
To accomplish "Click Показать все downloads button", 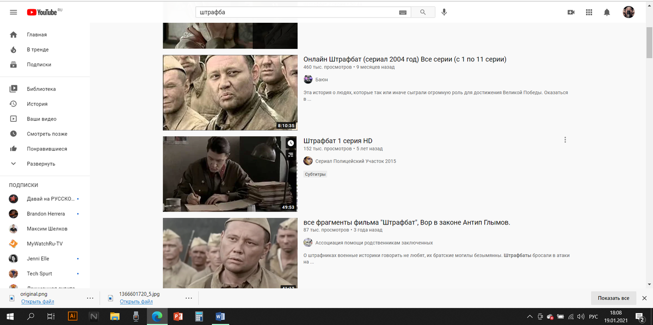I will (x=613, y=298).
